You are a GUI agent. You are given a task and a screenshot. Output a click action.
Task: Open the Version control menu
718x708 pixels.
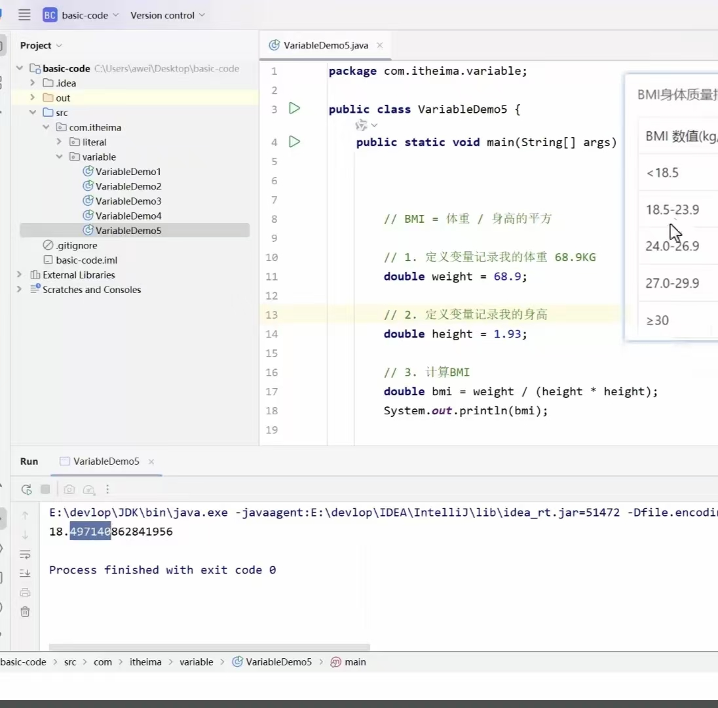coord(168,15)
